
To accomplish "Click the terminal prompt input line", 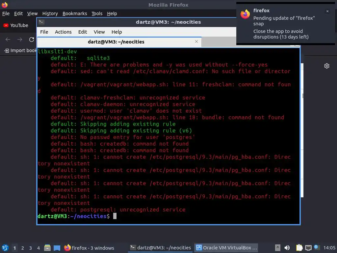I will click(x=168, y=216).
